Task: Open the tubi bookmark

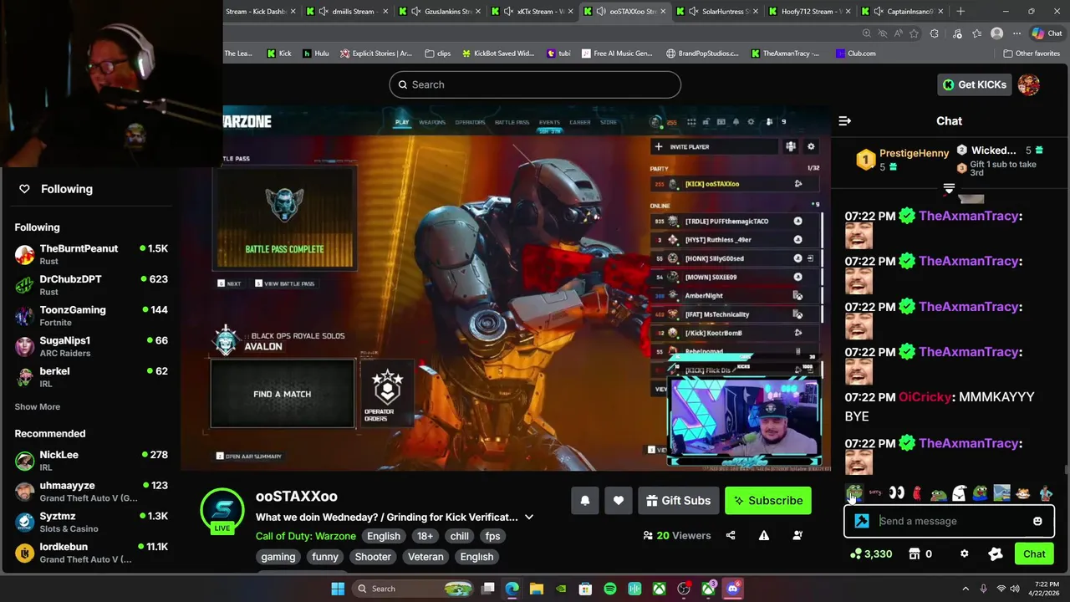Action: point(558,54)
